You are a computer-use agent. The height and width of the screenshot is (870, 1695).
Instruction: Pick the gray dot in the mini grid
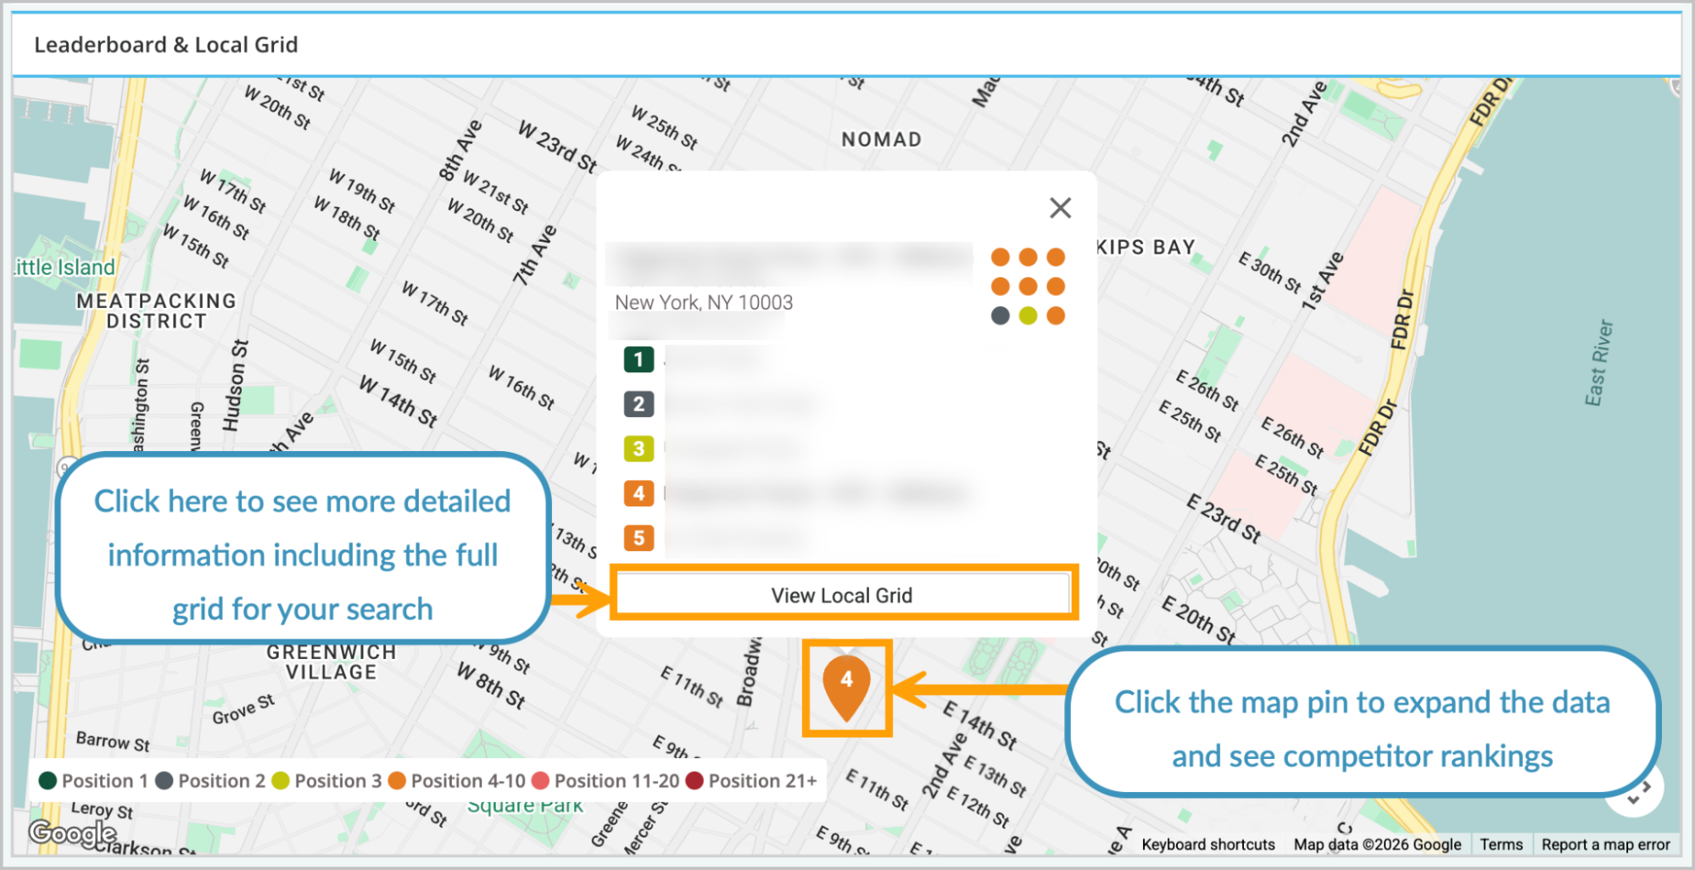[x=1001, y=315]
